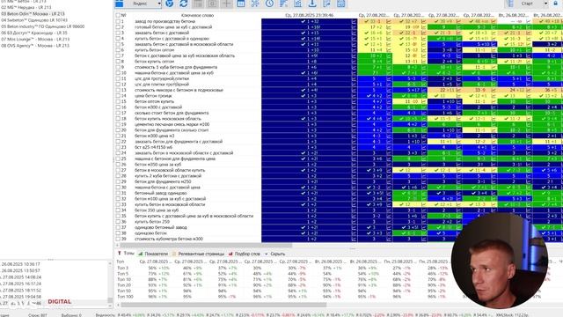Select project 03 Beton Odin Москва LR 213
The height and width of the screenshot is (317, 563).
pos(33,14)
